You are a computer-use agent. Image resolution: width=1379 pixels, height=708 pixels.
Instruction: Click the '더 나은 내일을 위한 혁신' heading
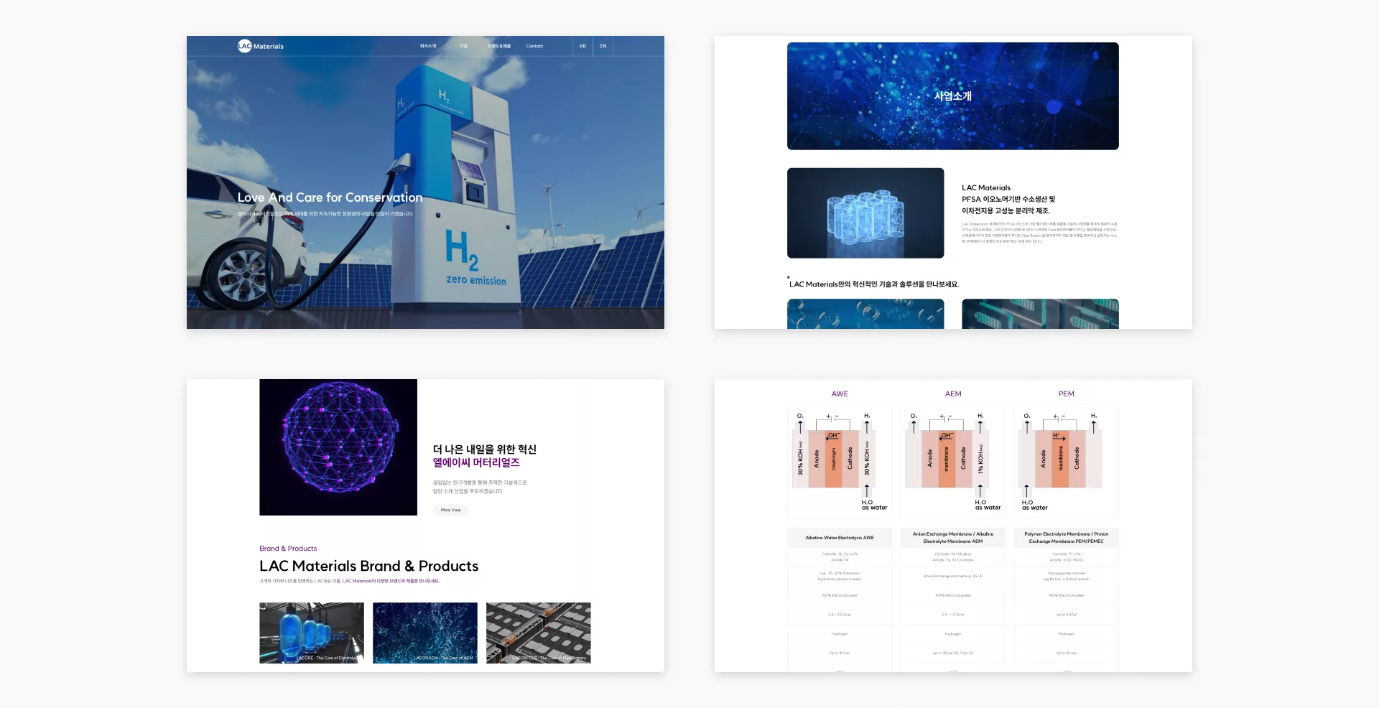[x=485, y=450]
